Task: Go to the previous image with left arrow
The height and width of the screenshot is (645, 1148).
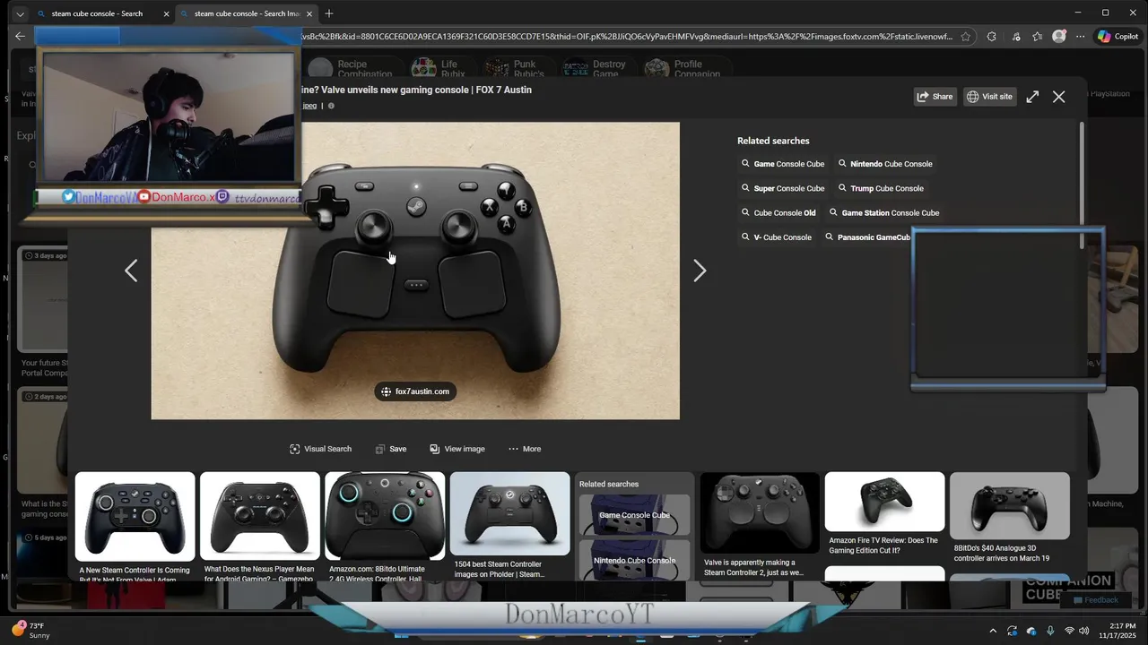Action: 131,271
